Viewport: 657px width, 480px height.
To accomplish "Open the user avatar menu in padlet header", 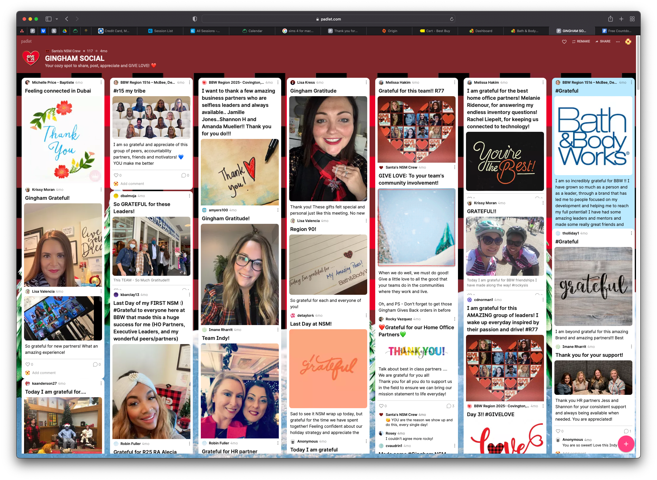I will coord(628,42).
